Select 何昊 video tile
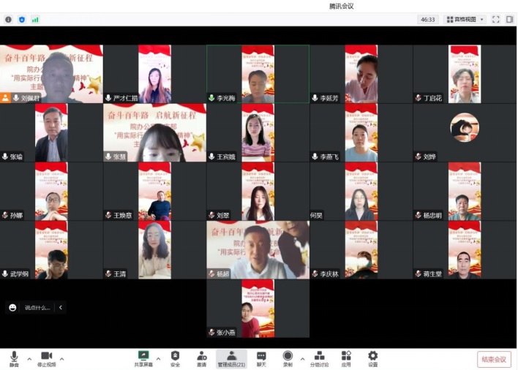Image resolution: width=518 pixels, height=370 pixels. tap(361, 191)
